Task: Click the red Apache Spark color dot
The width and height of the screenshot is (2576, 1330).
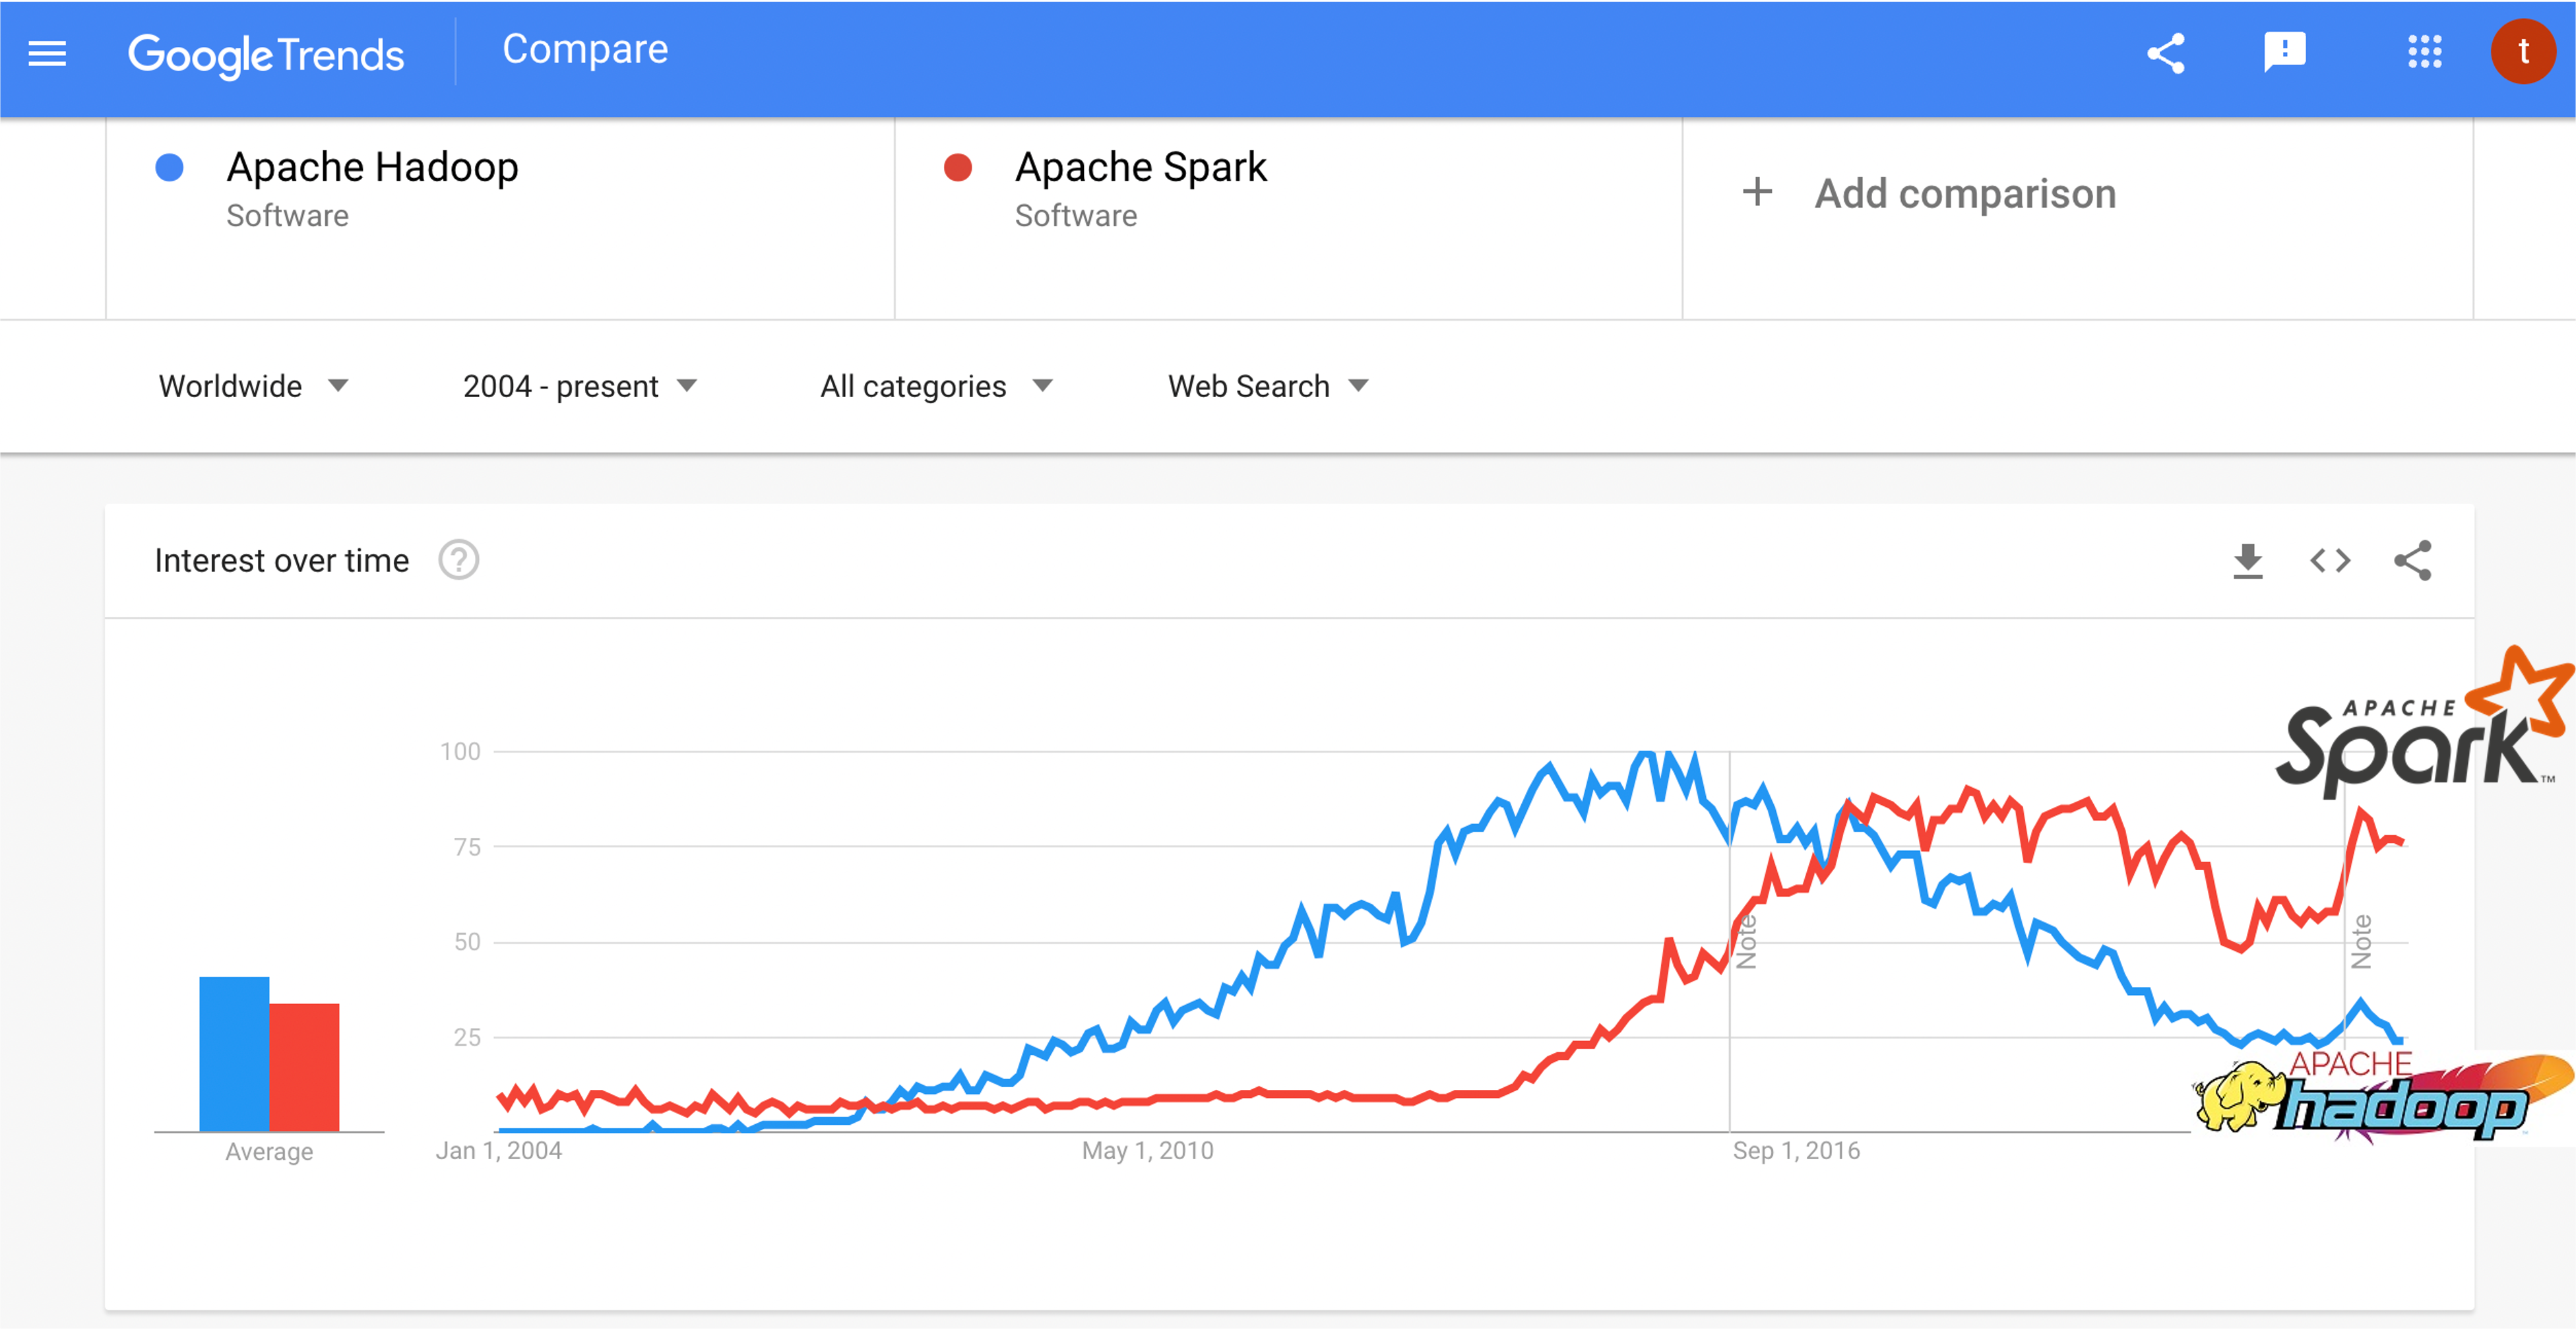Action: click(x=958, y=168)
